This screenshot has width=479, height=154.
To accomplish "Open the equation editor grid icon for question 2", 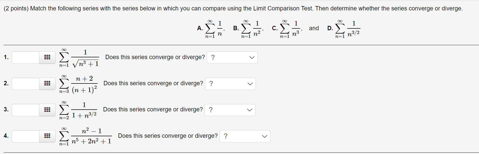I will click(x=47, y=83).
